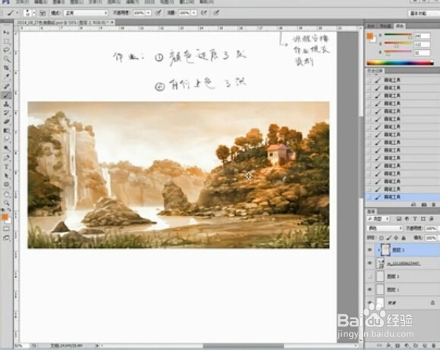
Task: Toggle tablet pressure for opacity
Action: (159, 13)
